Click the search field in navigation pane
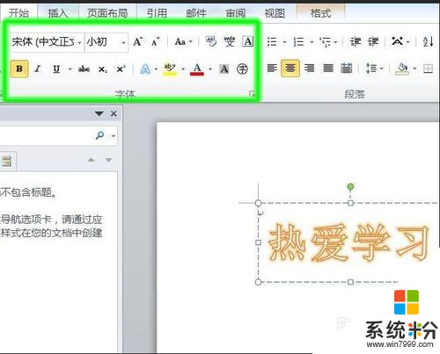440x354 pixels. pos(47,135)
